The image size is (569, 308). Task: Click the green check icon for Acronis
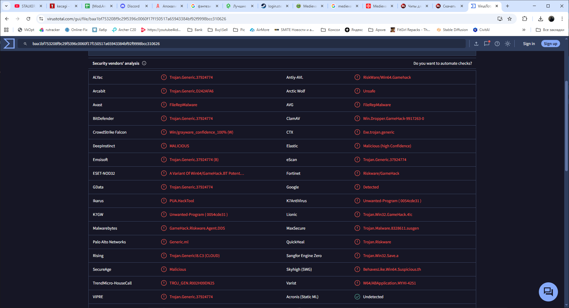[x=357, y=297]
